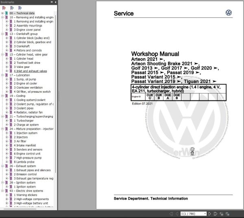This screenshot has width=244, height=218.
Task: Click the bookmark icon beside 13 – Crankshaft group
Action: click(7, 34)
